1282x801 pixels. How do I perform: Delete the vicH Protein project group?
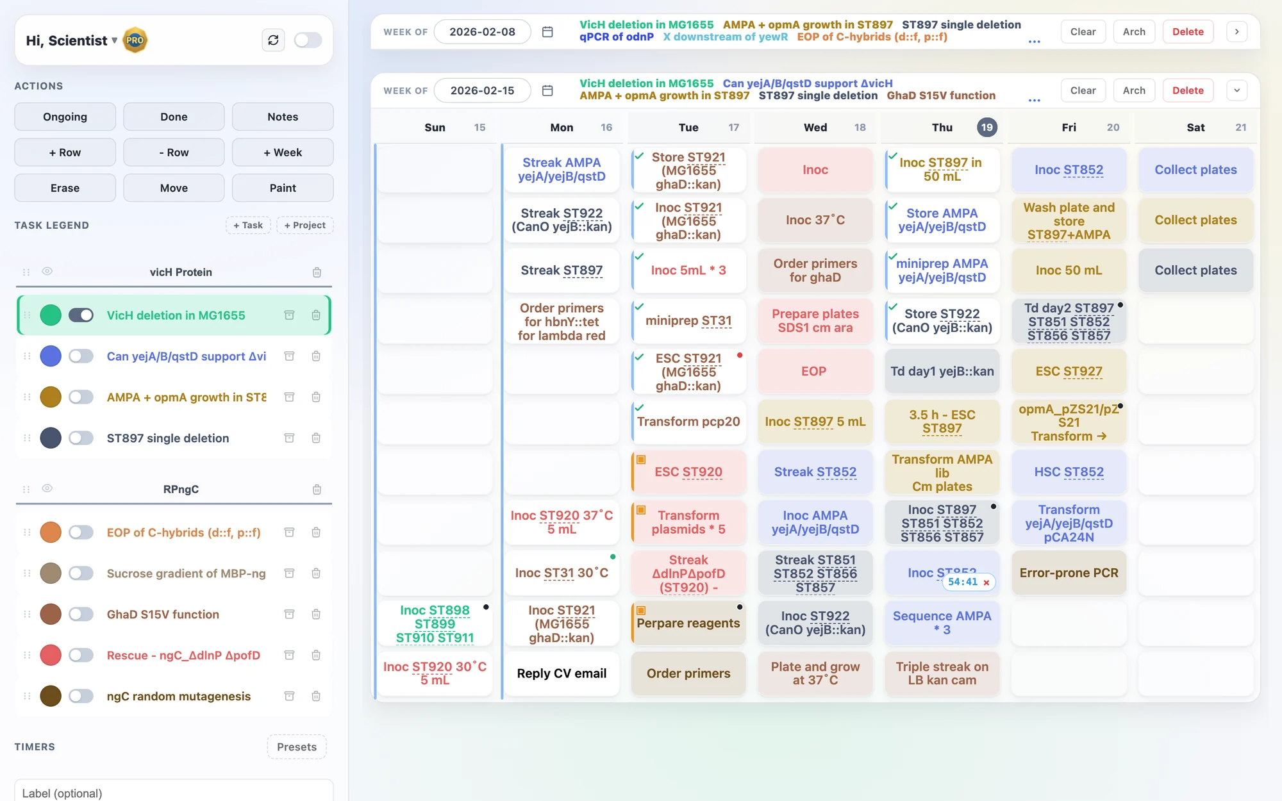(317, 272)
